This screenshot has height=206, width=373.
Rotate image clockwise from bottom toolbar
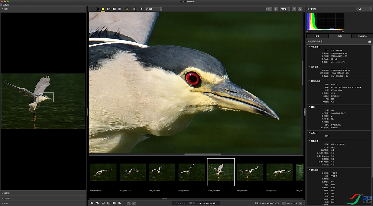(x=134, y=203)
